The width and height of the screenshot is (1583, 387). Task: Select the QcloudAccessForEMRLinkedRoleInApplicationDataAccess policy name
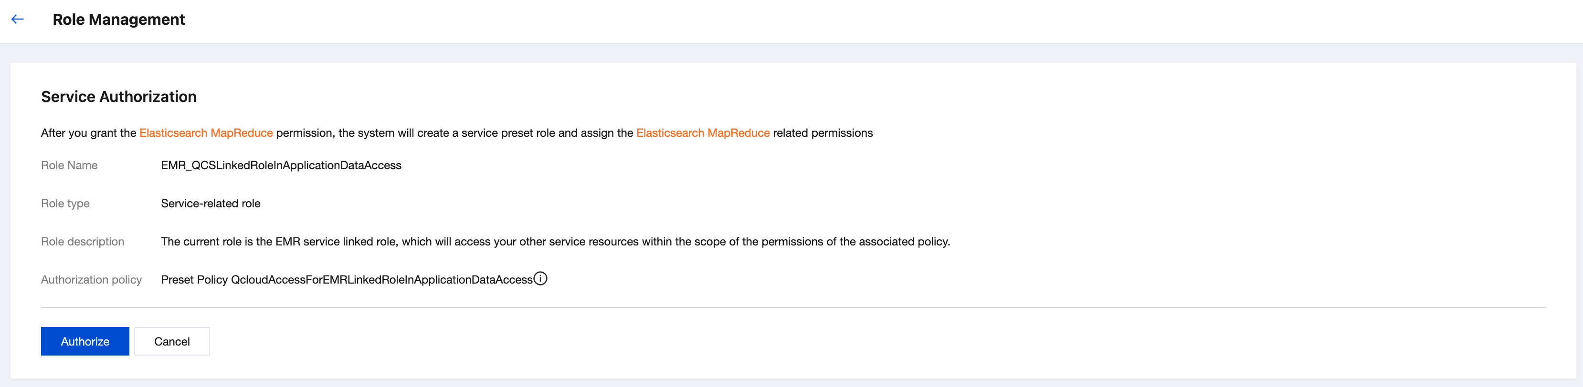[x=381, y=280]
